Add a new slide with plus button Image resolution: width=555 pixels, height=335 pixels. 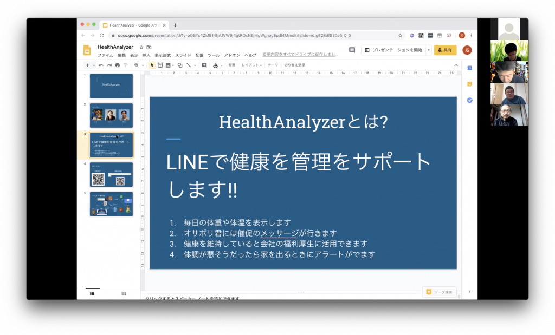tap(87, 65)
